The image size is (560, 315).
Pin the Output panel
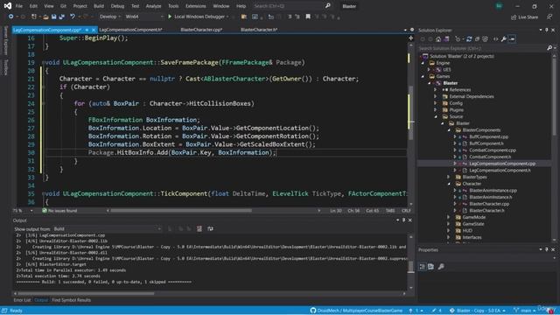point(404,220)
